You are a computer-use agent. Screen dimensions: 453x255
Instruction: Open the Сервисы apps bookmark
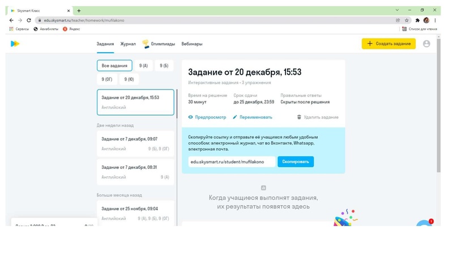(19, 29)
